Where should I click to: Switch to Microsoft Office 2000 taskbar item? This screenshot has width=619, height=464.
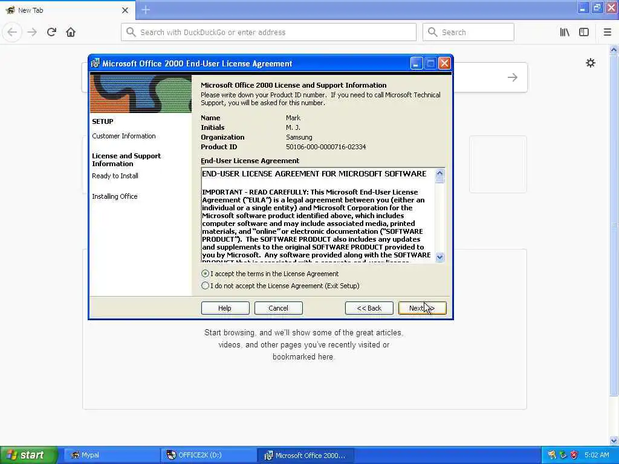click(305, 455)
